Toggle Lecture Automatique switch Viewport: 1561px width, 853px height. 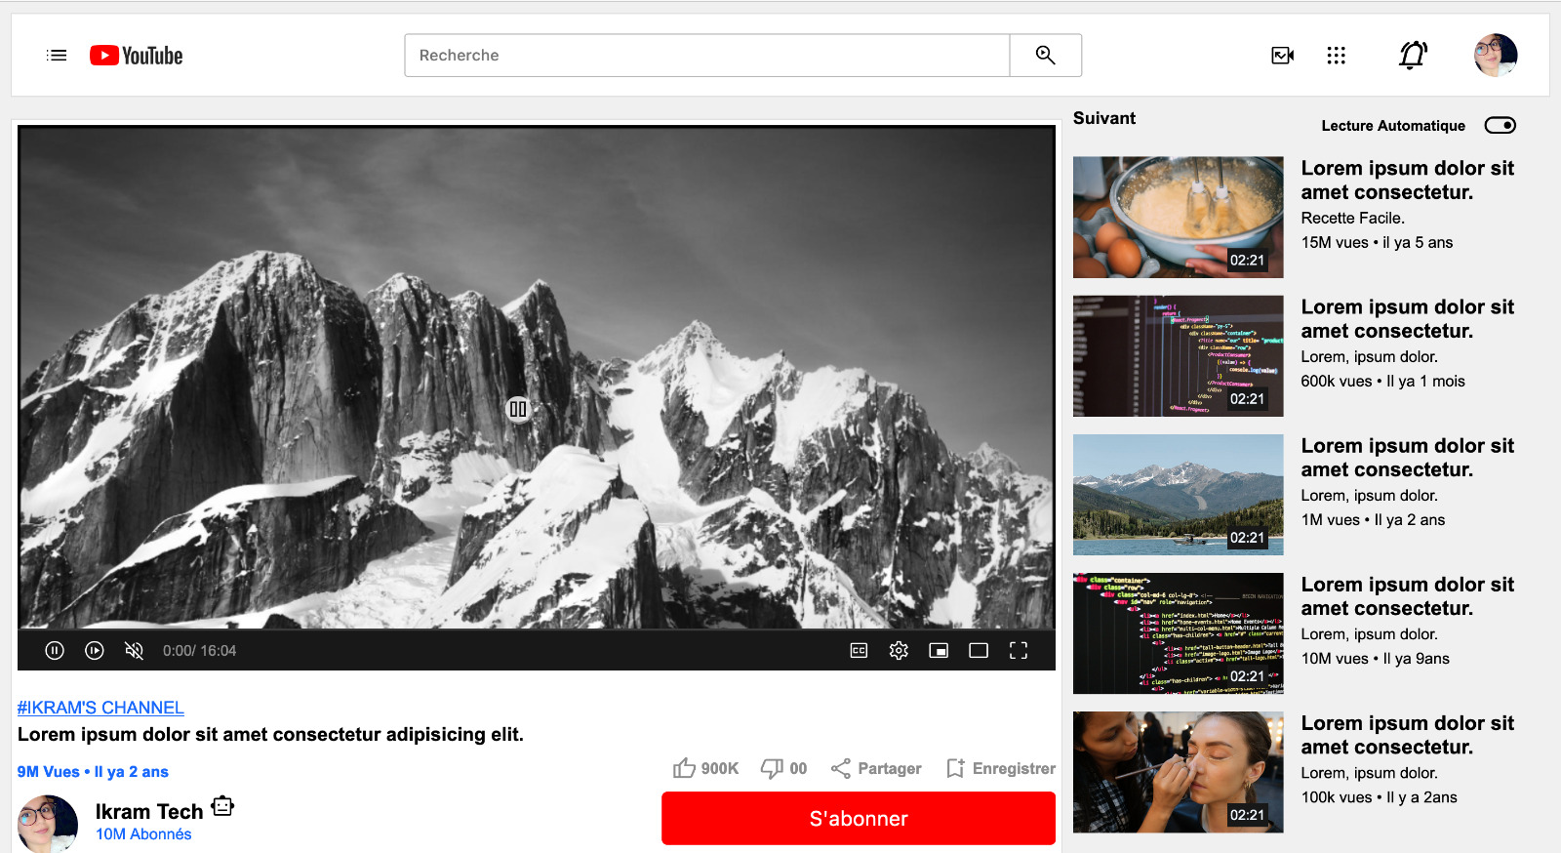[1501, 125]
